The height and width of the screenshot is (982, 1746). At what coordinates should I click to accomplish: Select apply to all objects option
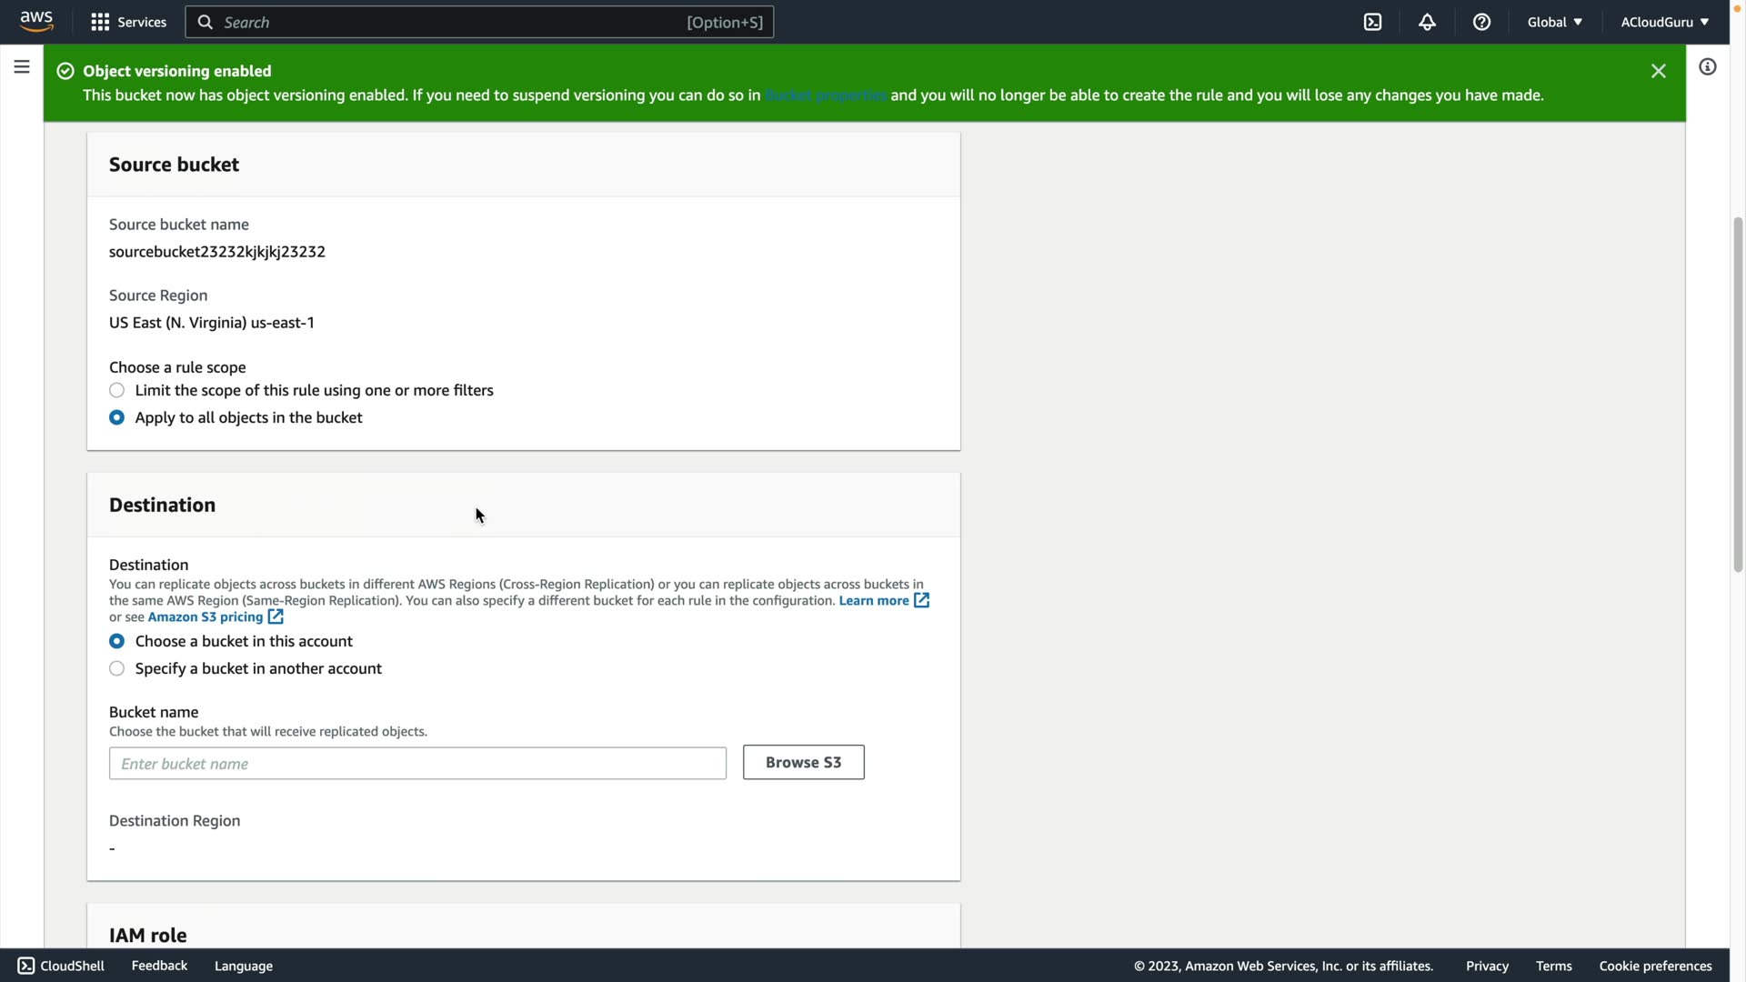117,417
